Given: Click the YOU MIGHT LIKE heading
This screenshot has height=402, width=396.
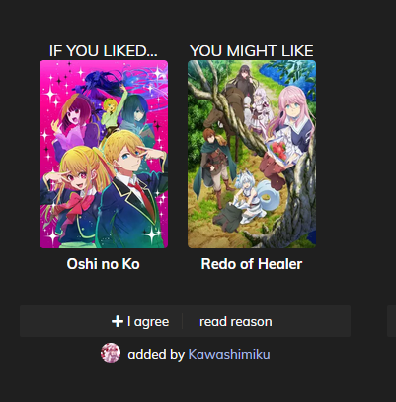Looking at the screenshot, I should [252, 51].
